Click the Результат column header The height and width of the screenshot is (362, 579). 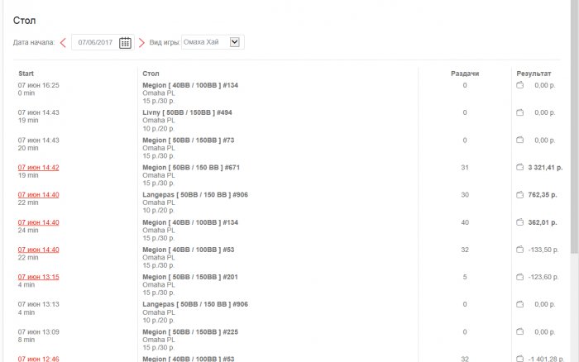tap(534, 74)
